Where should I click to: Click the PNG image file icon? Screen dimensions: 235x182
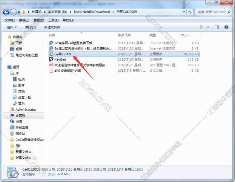click(51, 65)
